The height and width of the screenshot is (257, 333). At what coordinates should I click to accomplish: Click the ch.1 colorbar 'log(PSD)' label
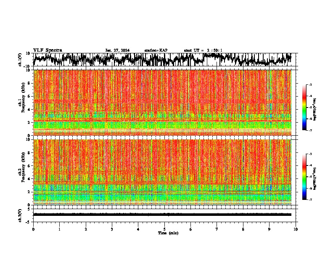coord(315,109)
